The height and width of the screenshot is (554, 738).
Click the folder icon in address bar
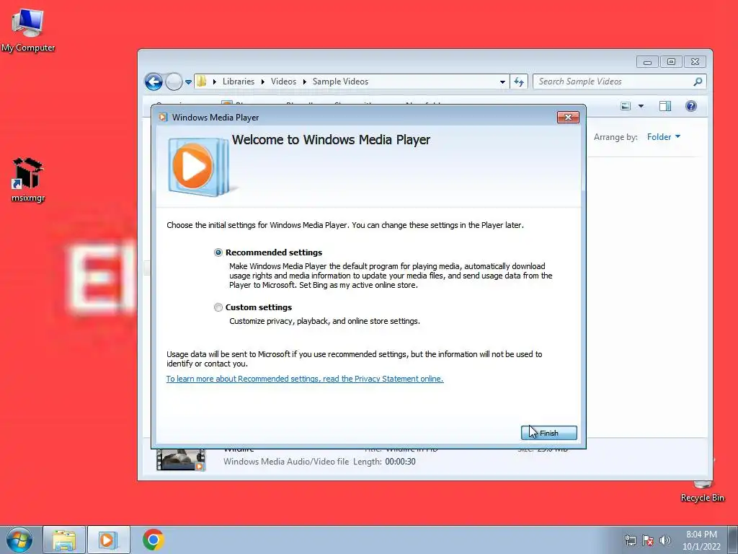202,82
